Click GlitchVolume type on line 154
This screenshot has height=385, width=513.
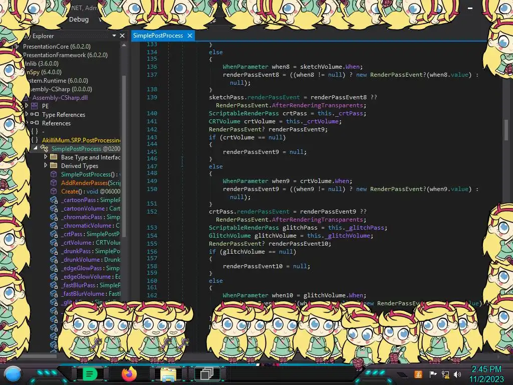pos(229,236)
